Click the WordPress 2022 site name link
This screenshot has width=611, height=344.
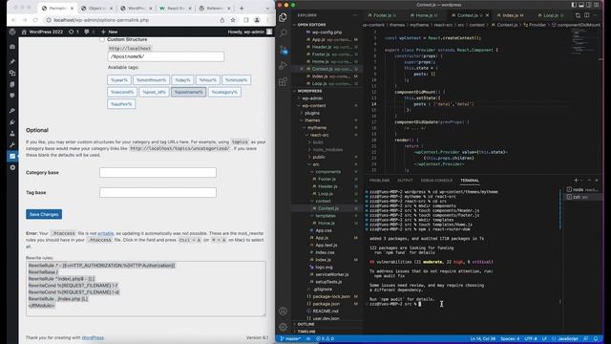(42, 32)
